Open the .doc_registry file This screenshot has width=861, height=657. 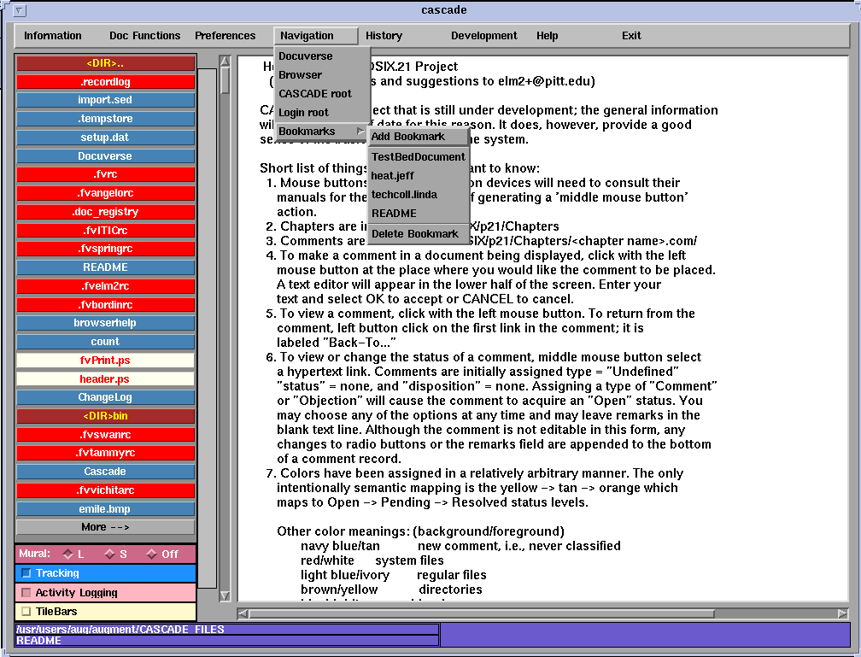pyautogui.click(x=105, y=212)
